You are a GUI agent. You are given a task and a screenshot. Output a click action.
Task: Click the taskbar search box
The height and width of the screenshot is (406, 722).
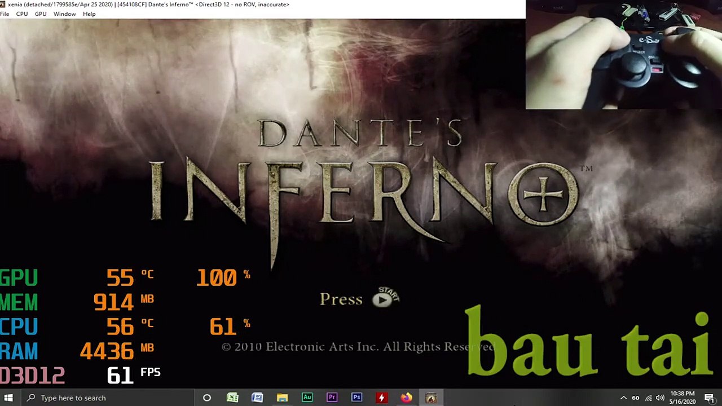[x=107, y=398]
